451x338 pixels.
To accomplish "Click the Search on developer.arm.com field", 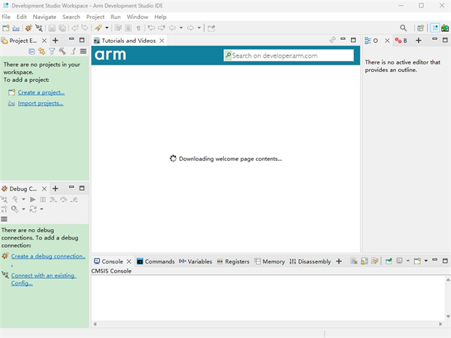I will [289, 56].
